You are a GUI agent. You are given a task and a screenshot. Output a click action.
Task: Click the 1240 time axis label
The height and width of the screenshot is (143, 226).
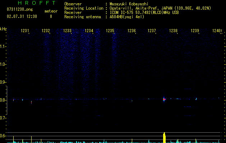216,31
